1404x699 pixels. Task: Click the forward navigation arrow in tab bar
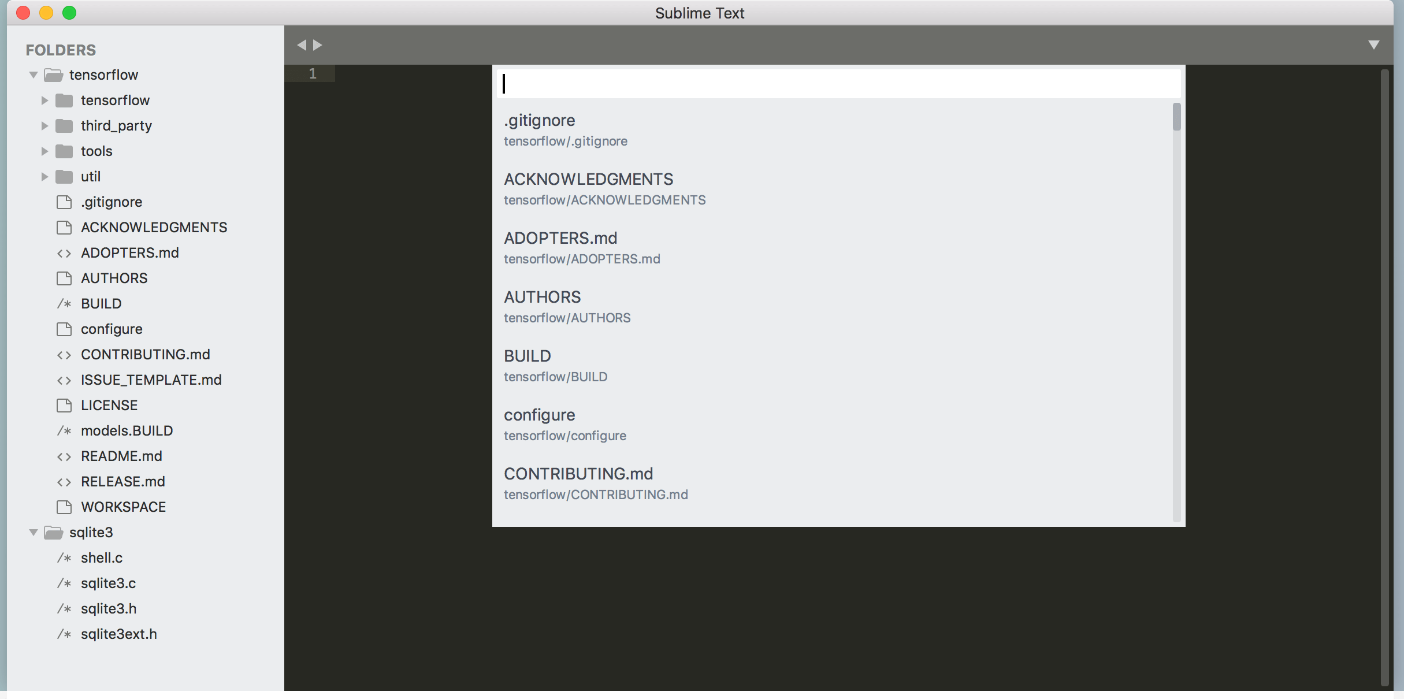pos(318,45)
